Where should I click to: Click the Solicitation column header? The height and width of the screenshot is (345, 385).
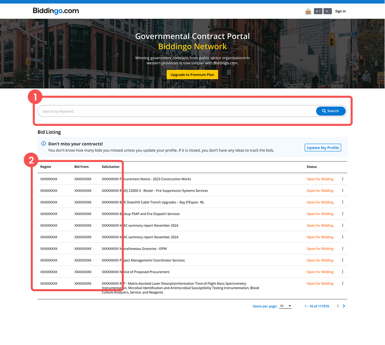tap(111, 166)
